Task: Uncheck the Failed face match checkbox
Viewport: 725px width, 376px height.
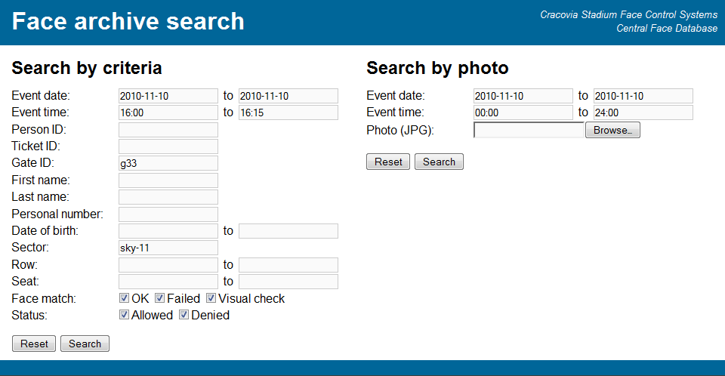Action: pyautogui.click(x=159, y=297)
